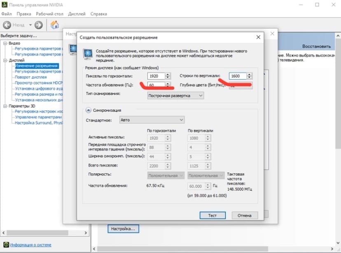Click the 60.000 Гц refresh rate field

[x=196, y=186]
